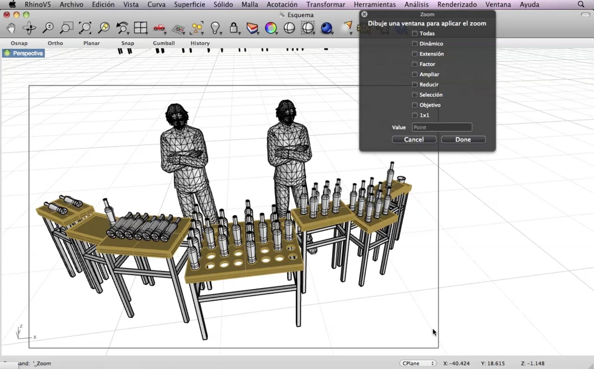Select the shaded sphere display icon
Viewport: 594px width, 369px height.
click(289, 28)
